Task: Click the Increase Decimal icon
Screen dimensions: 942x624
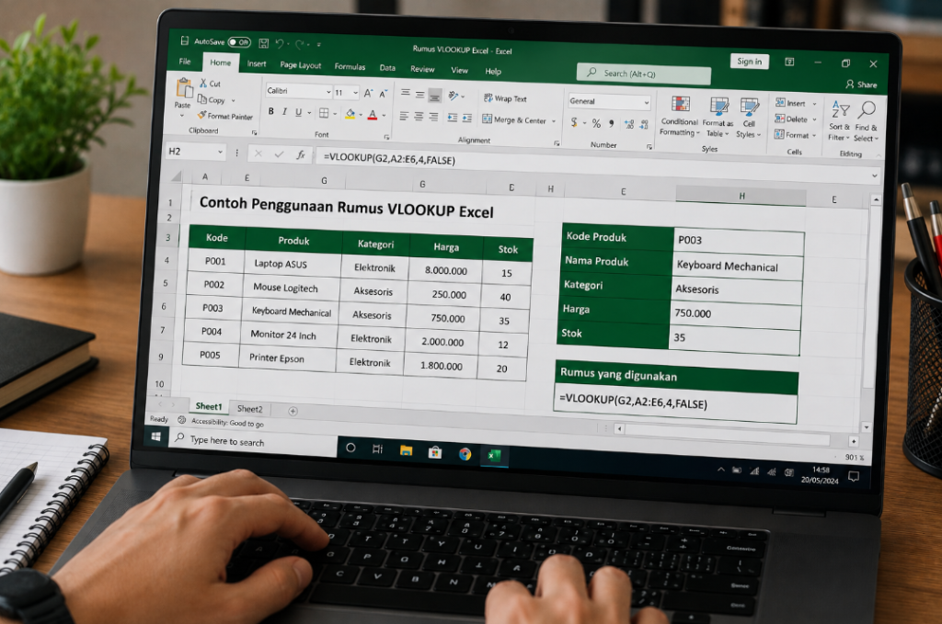Action: click(x=628, y=124)
